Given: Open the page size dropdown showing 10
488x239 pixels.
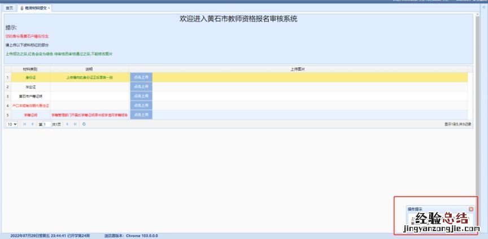Looking at the screenshot, I should click(12, 124).
